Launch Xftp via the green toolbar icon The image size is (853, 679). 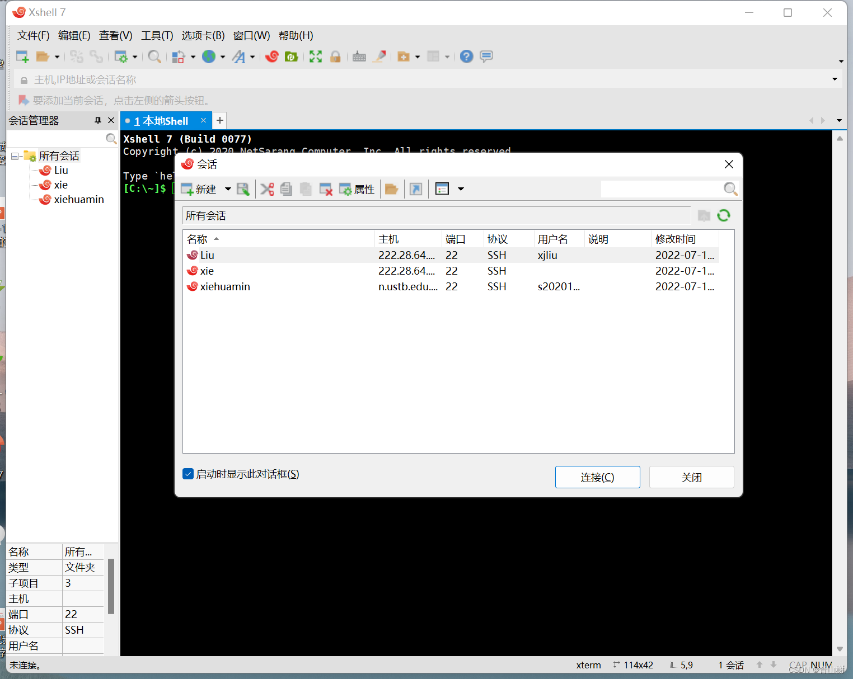pos(292,56)
